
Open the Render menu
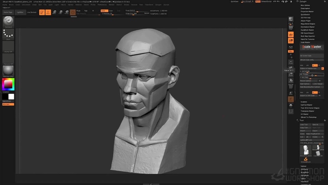point(112,4)
